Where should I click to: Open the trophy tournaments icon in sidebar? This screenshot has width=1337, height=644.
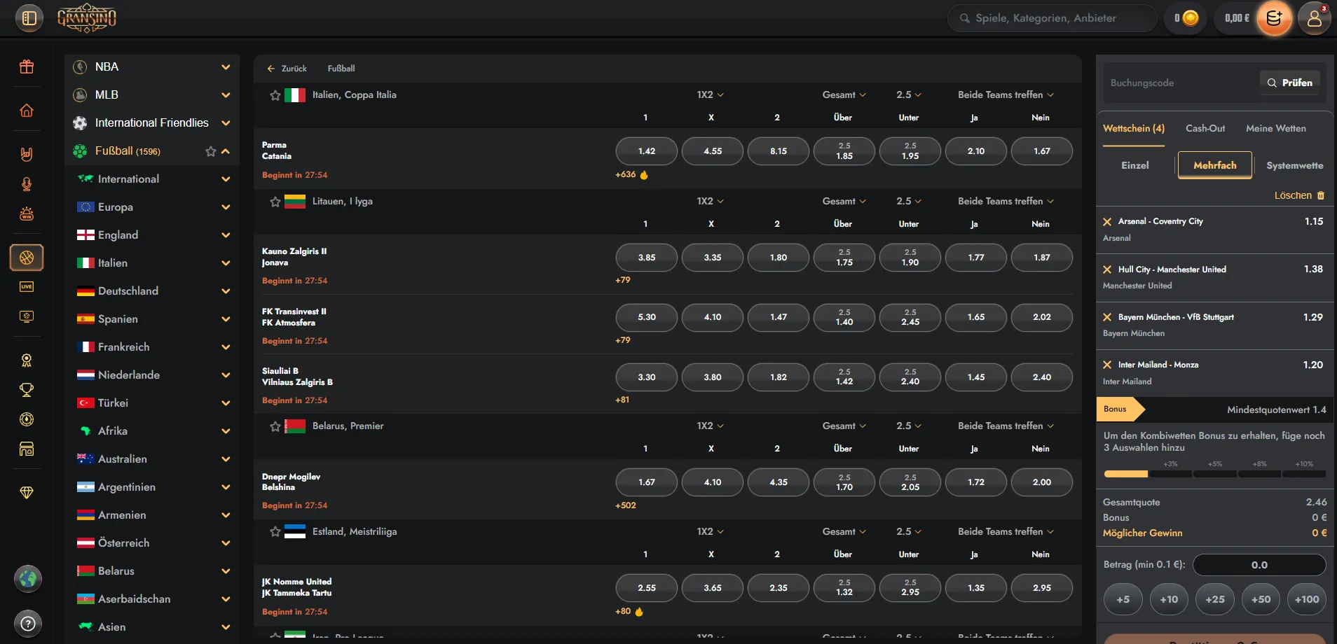27,390
